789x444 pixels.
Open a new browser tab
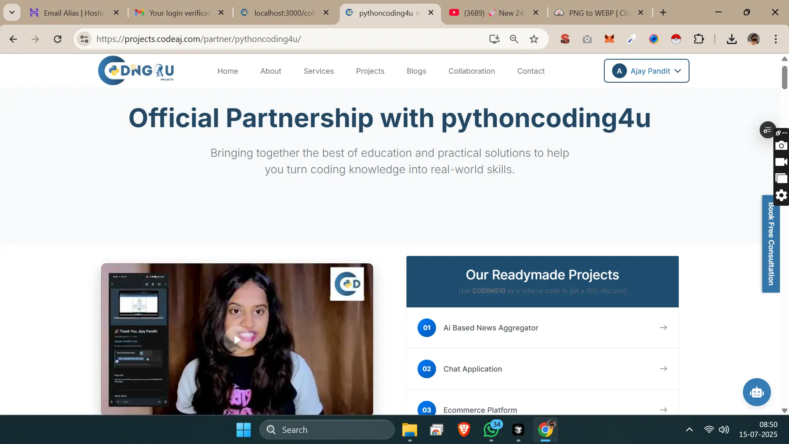[663, 13]
